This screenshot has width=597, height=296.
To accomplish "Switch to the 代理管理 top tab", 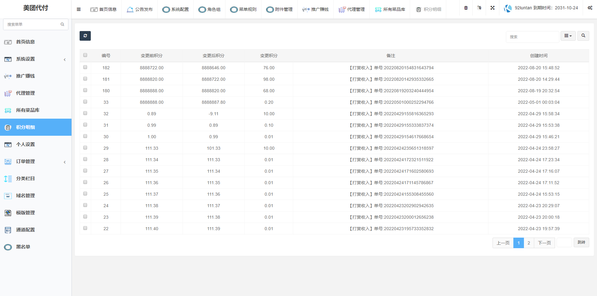I will tap(351, 10).
